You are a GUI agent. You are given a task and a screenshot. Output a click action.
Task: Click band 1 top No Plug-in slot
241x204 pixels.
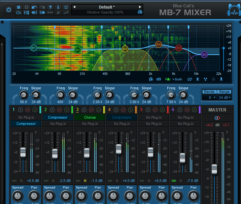pos(26,117)
